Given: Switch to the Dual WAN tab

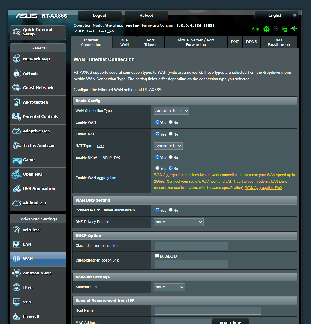Looking at the screenshot, I should [x=124, y=42].
